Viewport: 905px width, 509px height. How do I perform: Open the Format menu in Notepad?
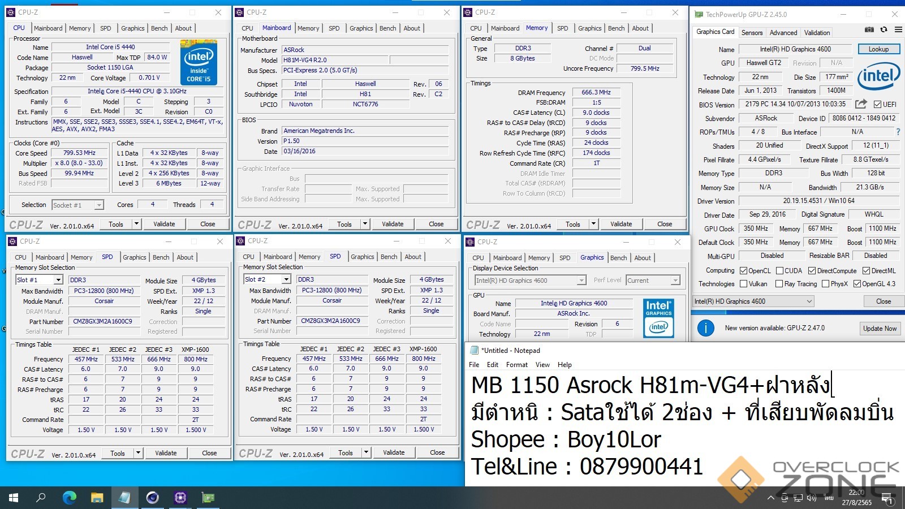pyautogui.click(x=516, y=365)
